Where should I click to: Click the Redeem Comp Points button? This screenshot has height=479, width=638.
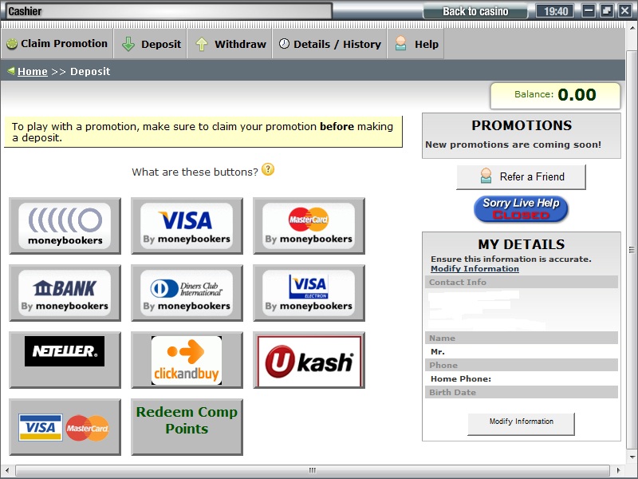[x=187, y=427]
